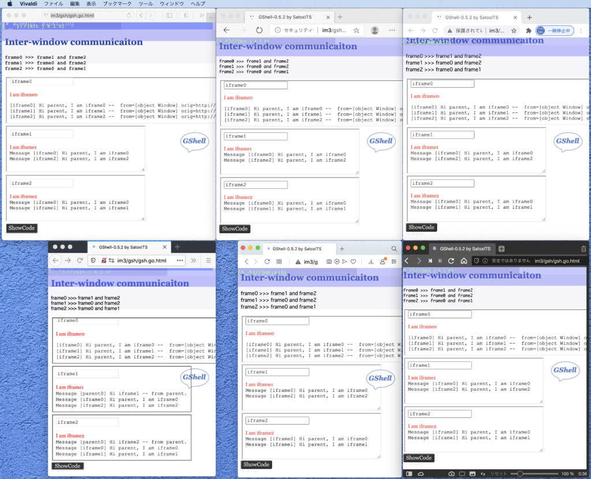Viewport: 591px width, 479px height.
Task: Click the iframe1 text field in Opera window
Action: point(277,372)
